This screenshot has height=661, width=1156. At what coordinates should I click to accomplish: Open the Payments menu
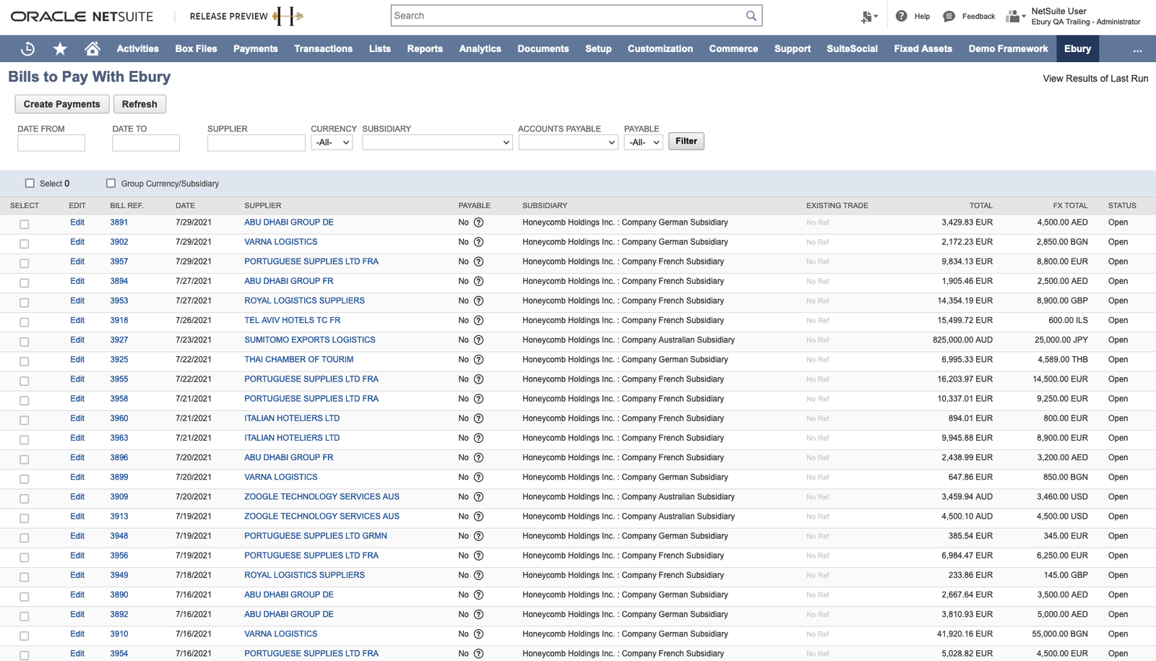point(255,48)
